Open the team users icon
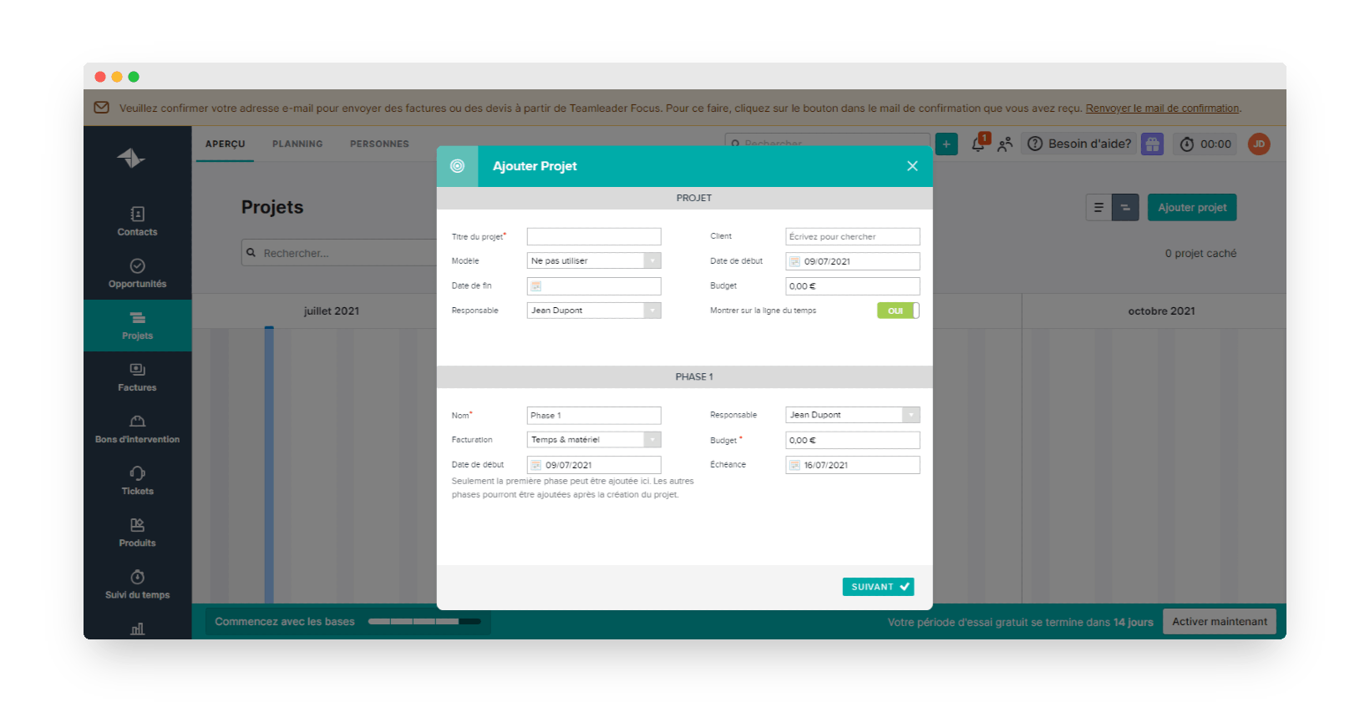 (x=1005, y=144)
